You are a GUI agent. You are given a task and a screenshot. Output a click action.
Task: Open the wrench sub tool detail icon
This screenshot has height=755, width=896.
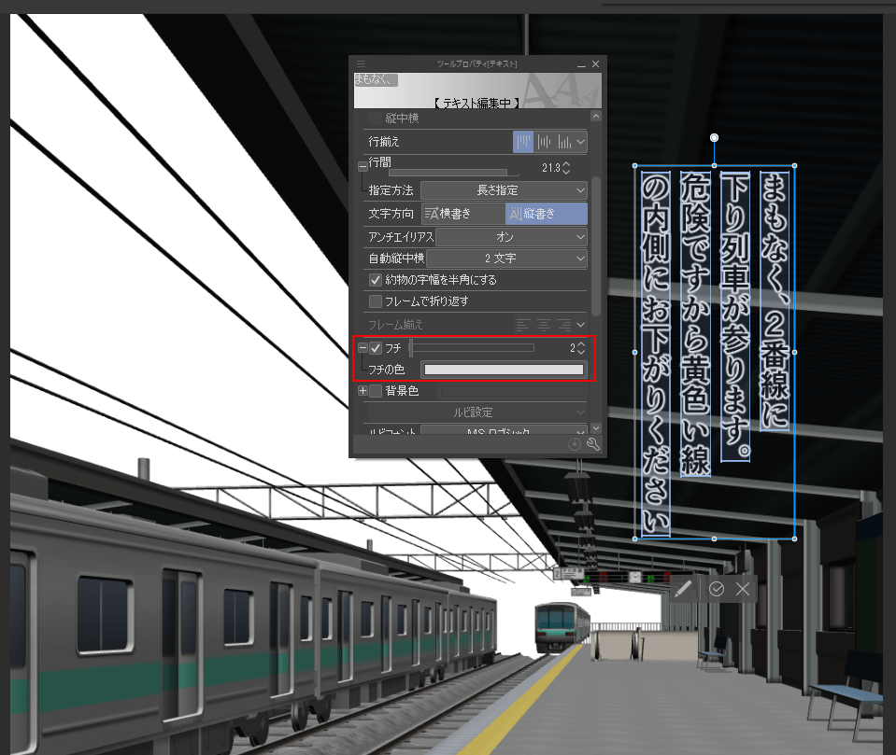(592, 444)
